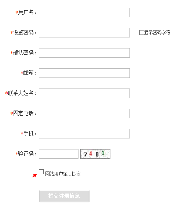Click the 固定电话 field label

(23, 113)
